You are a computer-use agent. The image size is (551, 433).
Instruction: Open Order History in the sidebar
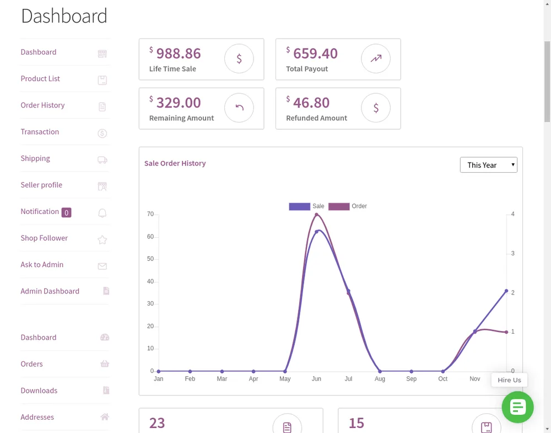[42, 105]
